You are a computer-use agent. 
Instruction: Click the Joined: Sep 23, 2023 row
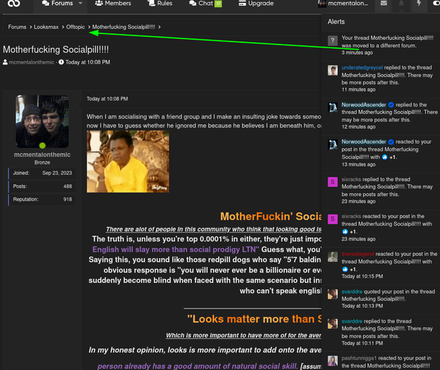point(42,173)
